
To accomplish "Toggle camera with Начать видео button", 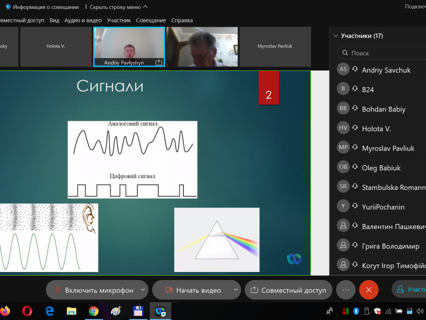I will point(192,290).
